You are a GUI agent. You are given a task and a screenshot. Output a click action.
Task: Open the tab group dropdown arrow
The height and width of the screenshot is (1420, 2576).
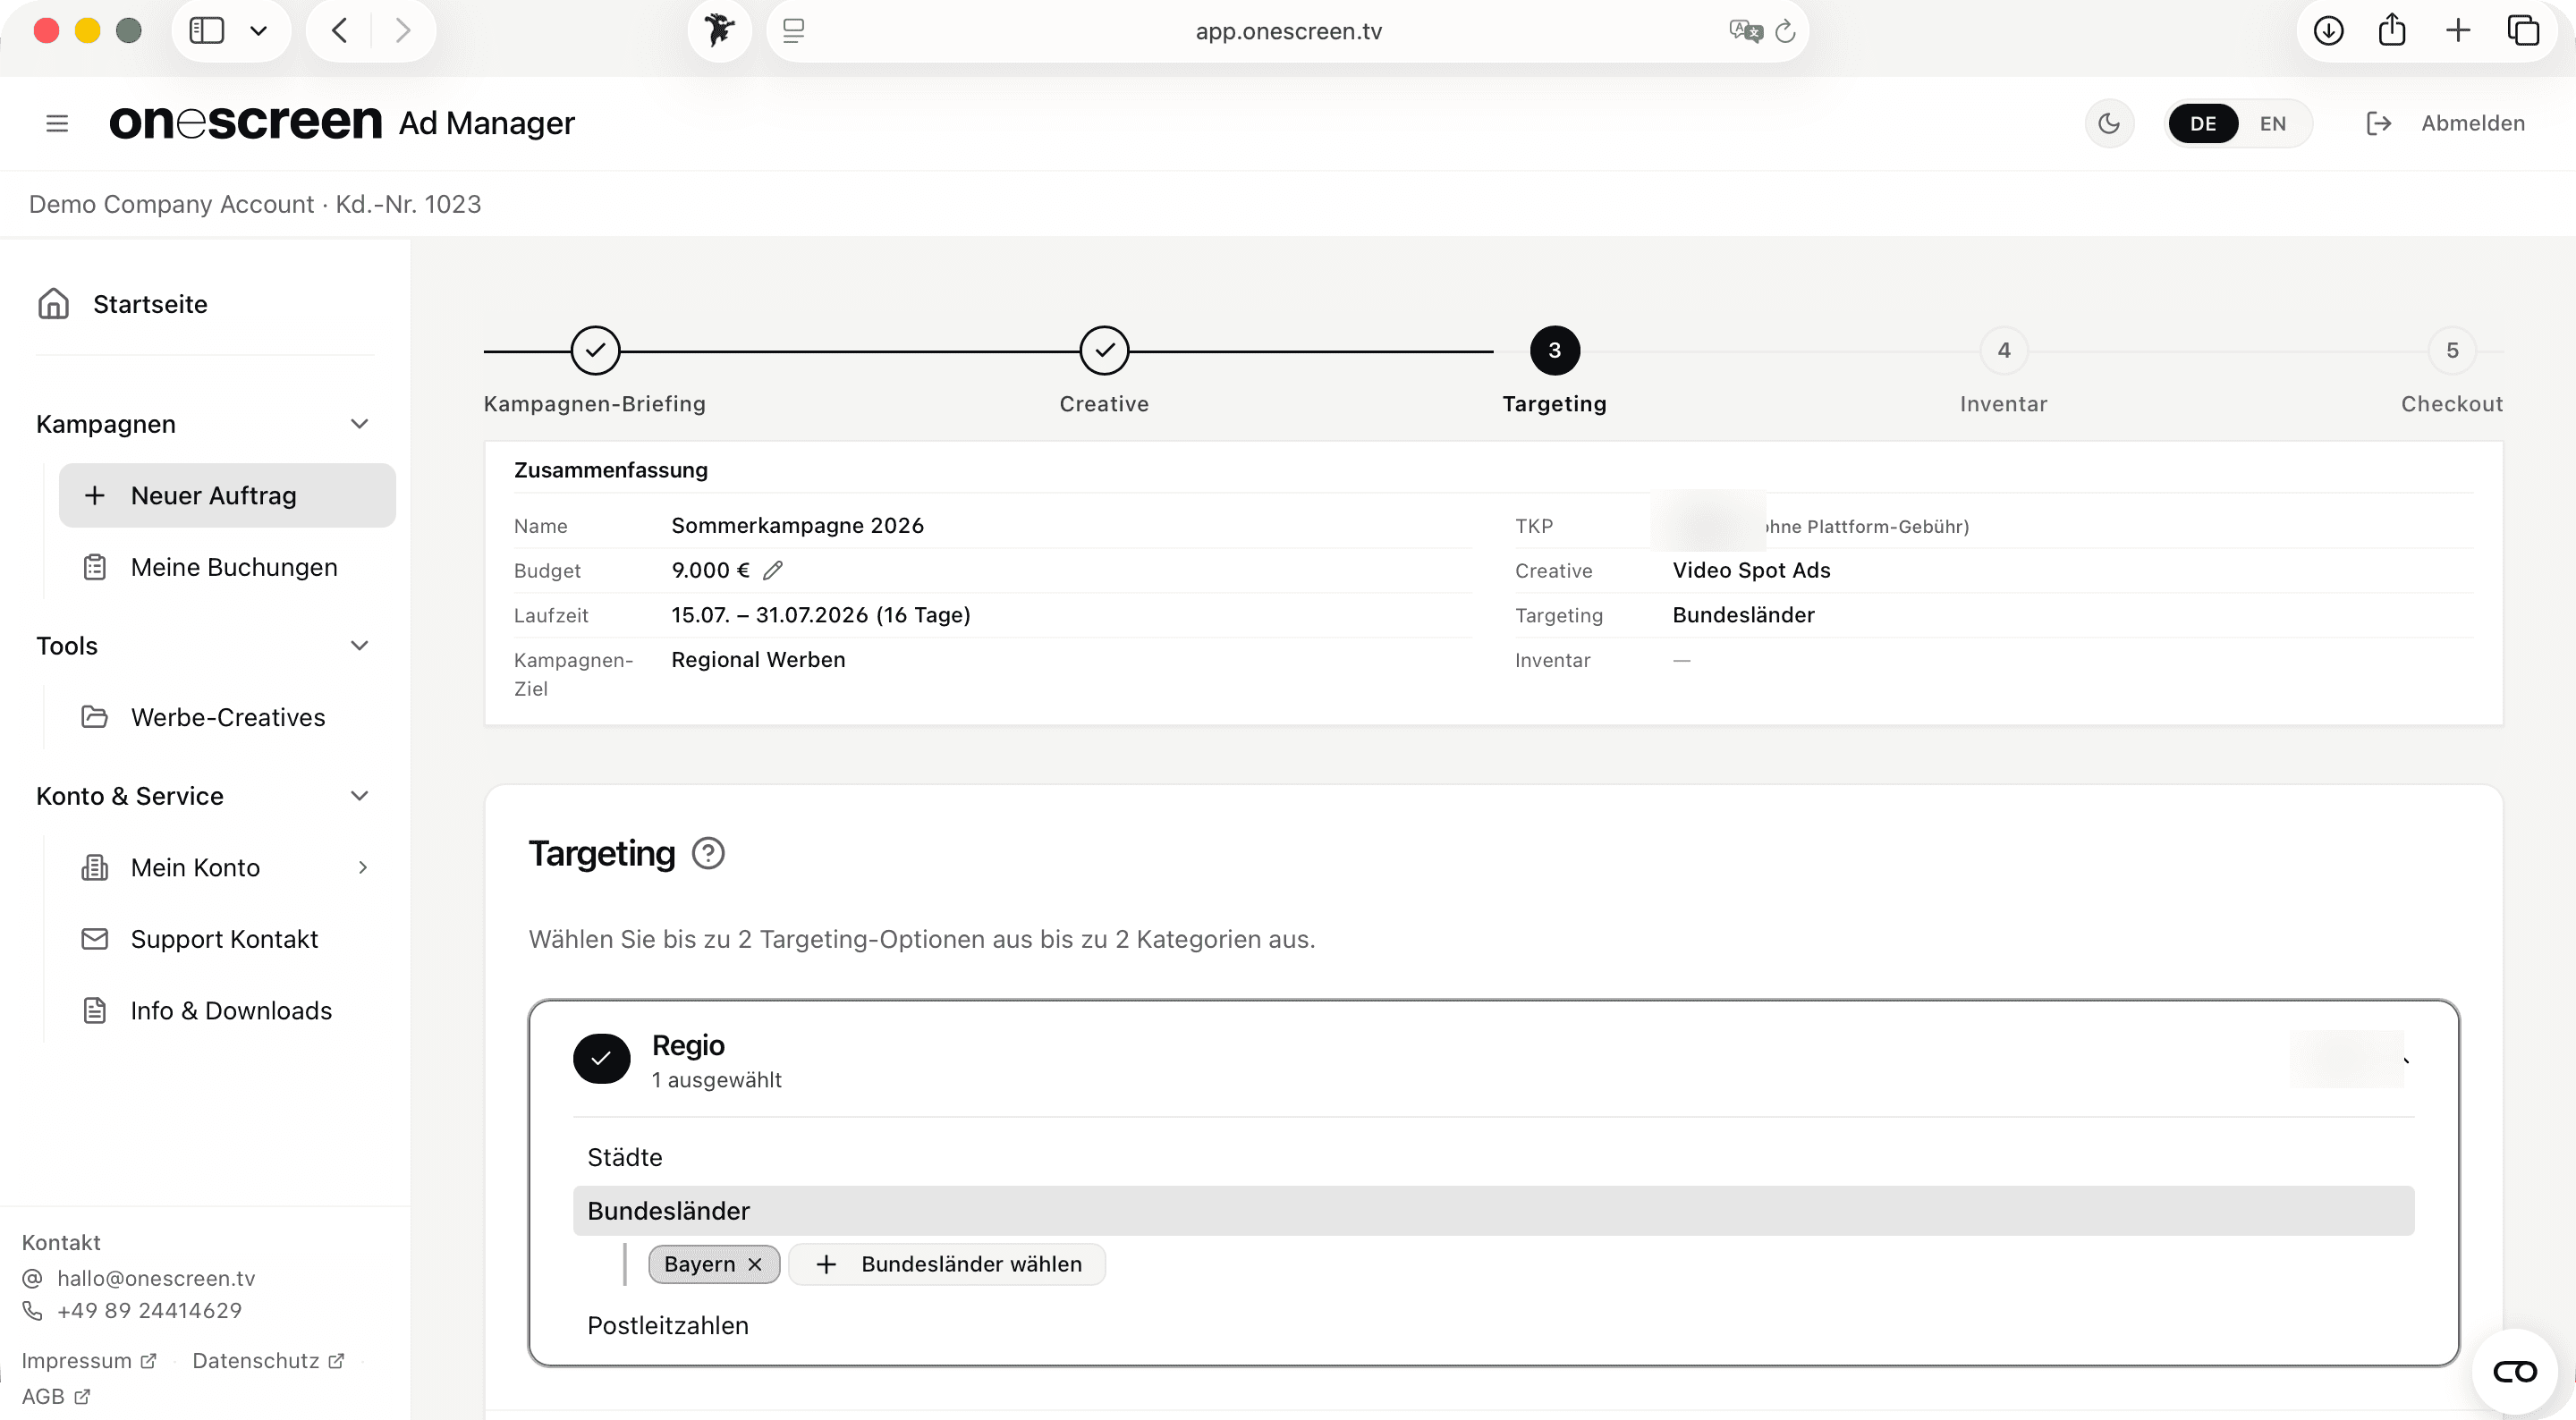pyautogui.click(x=258, y=31)
